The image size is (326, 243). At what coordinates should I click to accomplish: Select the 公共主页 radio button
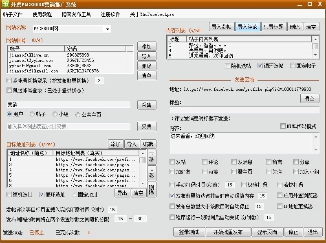(x=78, y=115)
